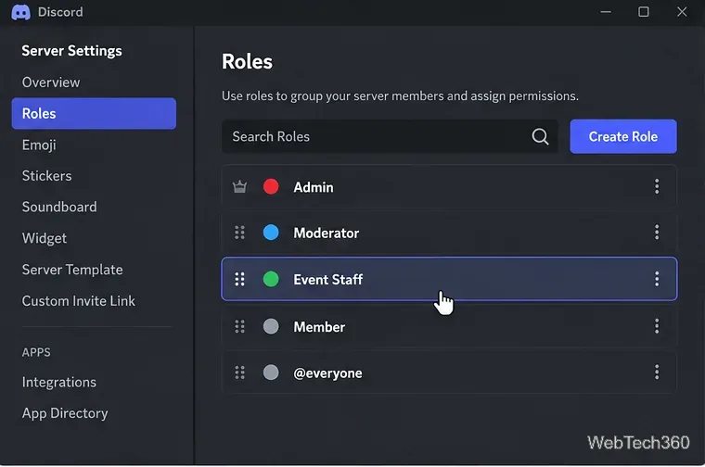The image size is (705, 467).
Task: Open the Stickers settings page
Action: click(46, 176)
